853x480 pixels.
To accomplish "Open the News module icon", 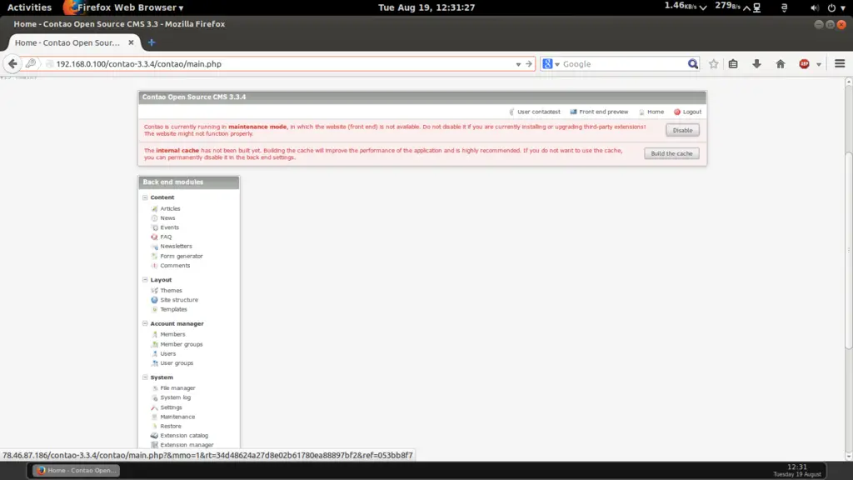I will tap(154, 217).
